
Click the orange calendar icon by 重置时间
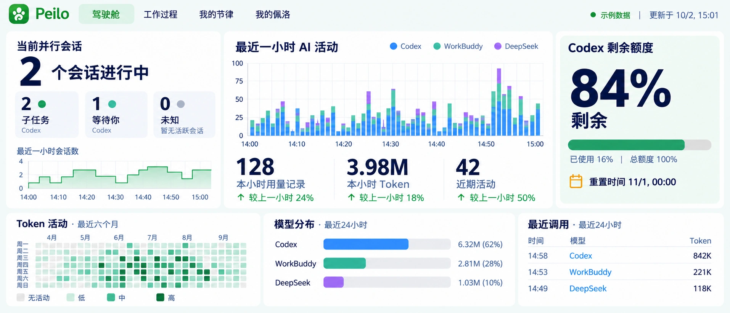(x=576, y=181)
